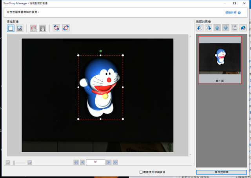
Task: Click the blue help question mark icon
Action: 239,13
